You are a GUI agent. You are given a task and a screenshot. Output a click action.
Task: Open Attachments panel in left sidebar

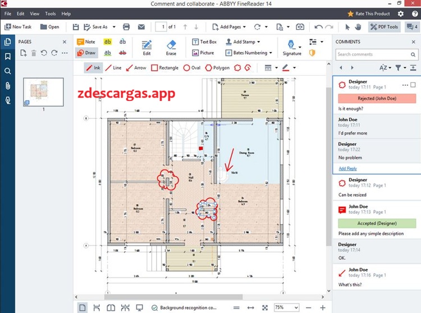point(7,86)
